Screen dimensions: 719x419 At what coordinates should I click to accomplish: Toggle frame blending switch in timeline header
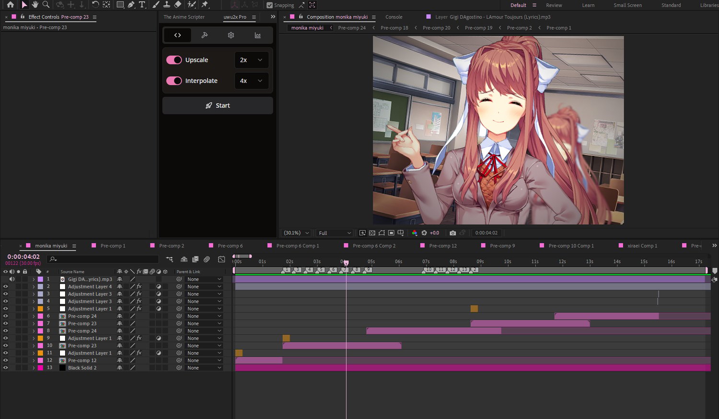195,259
